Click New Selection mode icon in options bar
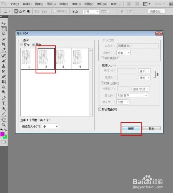 point(16,11)
